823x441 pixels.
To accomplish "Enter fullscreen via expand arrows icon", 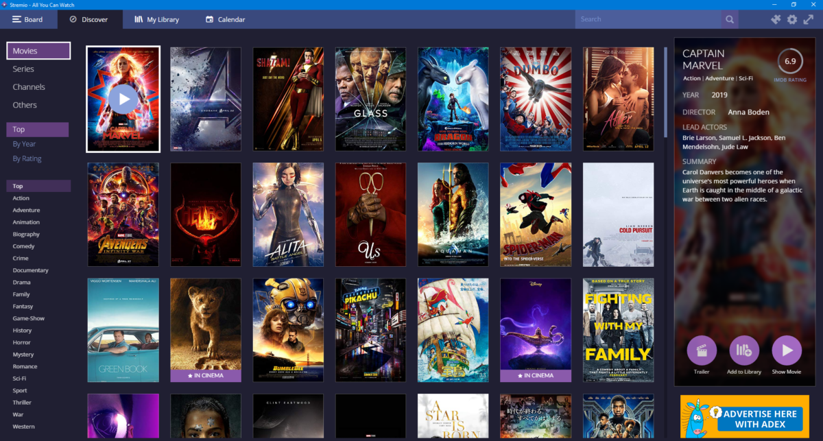I will click(x=809, y=19).
